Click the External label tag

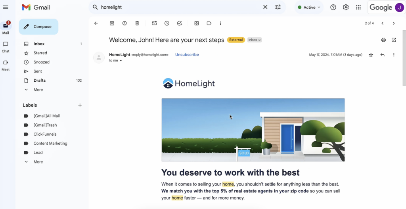pyautogui.click(x=236, y=40)
